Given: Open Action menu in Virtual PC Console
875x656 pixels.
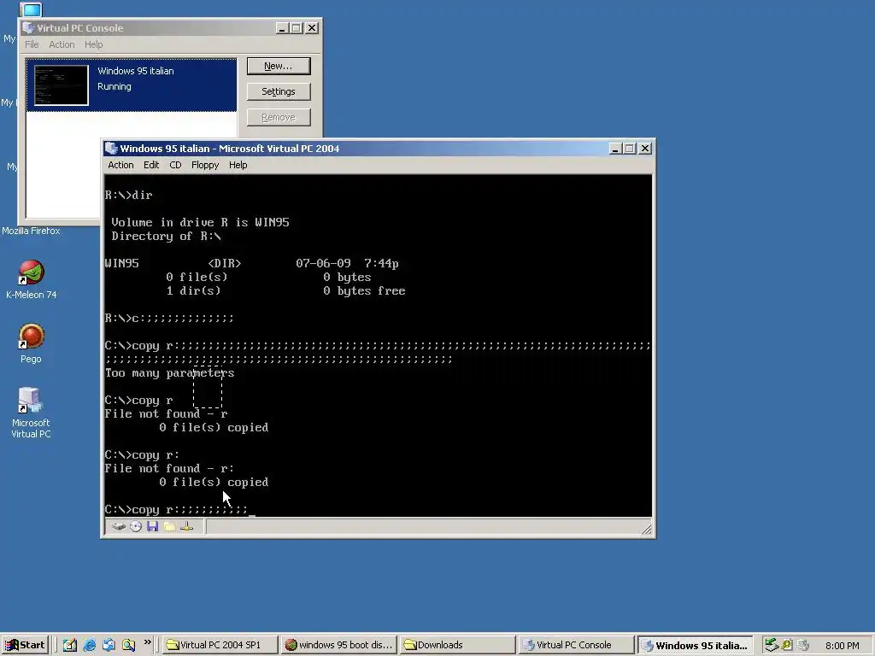Looking at the screenshot, I should [62, 44].
